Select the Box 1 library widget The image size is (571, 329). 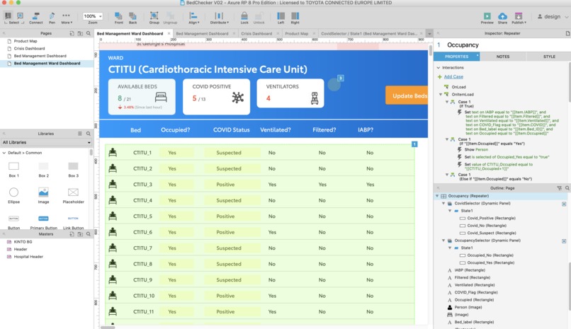coord(14,169)
